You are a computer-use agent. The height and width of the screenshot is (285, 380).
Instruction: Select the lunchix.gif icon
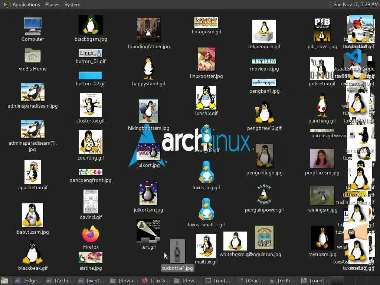coord(206,98)
